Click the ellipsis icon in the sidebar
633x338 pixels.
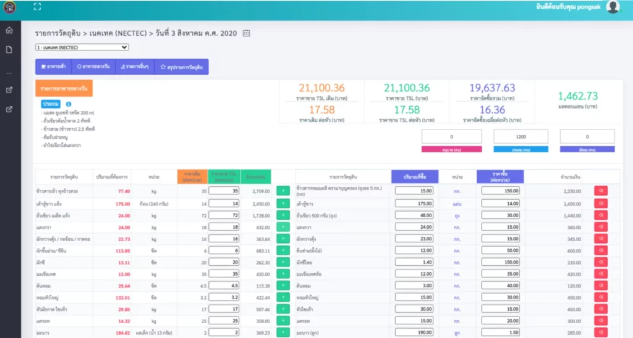click(9, 73)
